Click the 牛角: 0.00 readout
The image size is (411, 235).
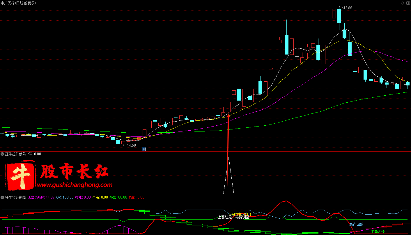(x=100, y=197)
